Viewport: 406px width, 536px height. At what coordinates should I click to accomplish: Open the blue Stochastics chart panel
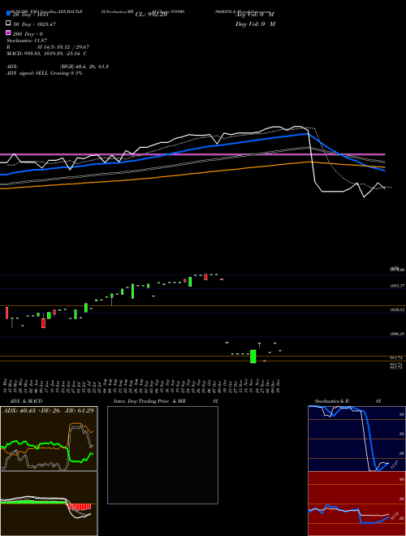[356, 439]
